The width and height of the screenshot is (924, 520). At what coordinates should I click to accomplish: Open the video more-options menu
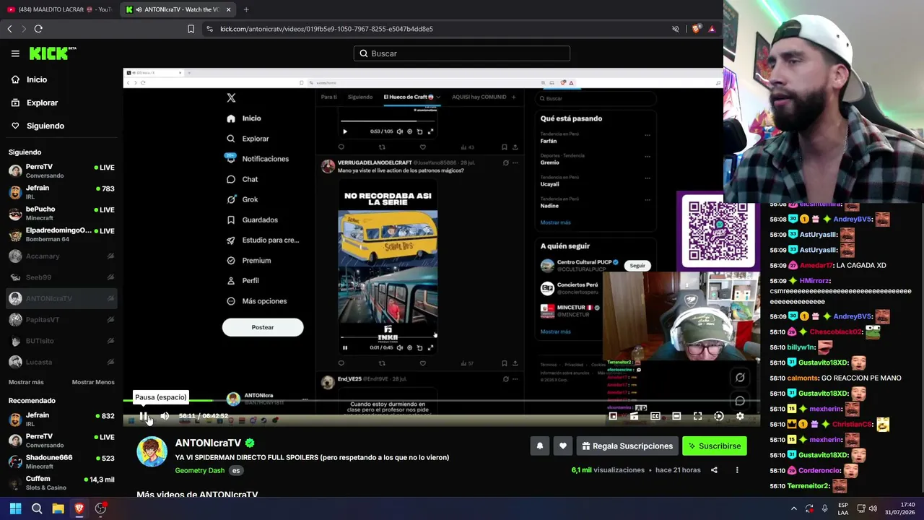[737, 470]
